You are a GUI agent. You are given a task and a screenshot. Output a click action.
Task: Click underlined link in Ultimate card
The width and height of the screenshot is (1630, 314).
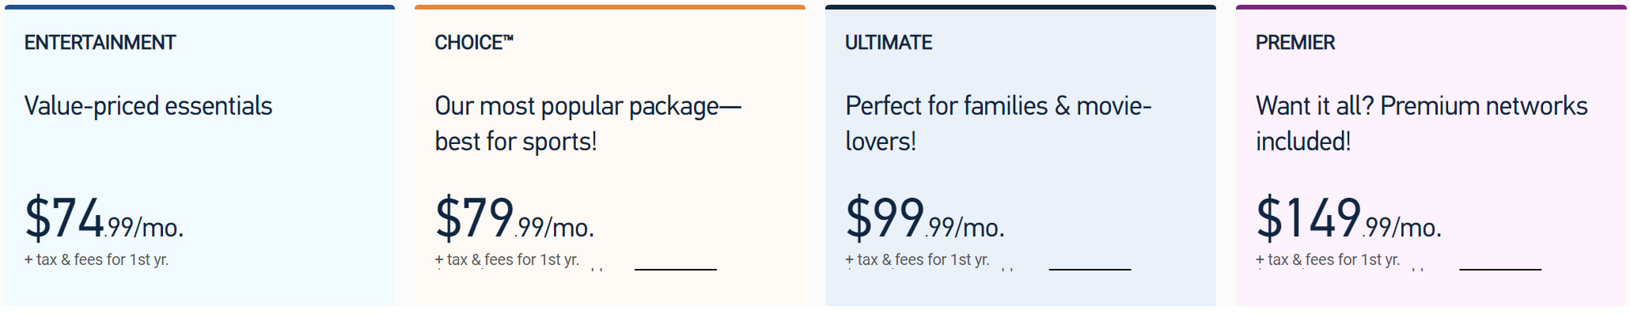[x=1090, y=269]
